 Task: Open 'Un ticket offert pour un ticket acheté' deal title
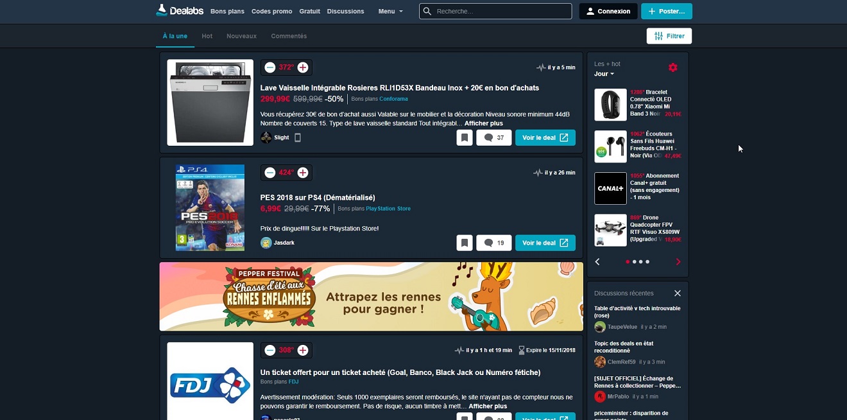pyautogui.click(x=400, y=372)
